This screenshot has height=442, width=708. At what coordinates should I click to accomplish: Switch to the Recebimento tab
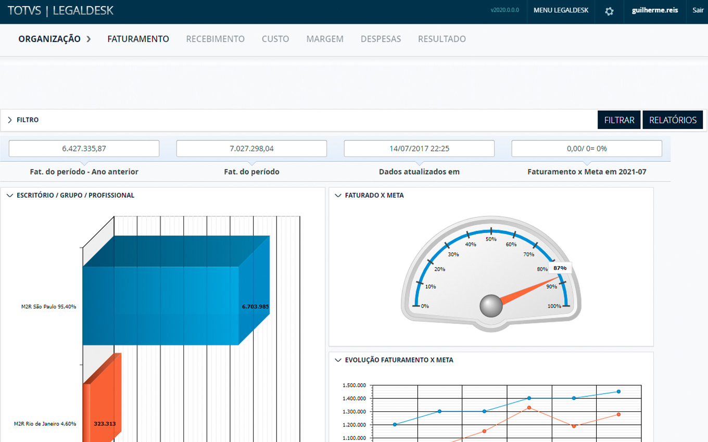pos(215,39)
